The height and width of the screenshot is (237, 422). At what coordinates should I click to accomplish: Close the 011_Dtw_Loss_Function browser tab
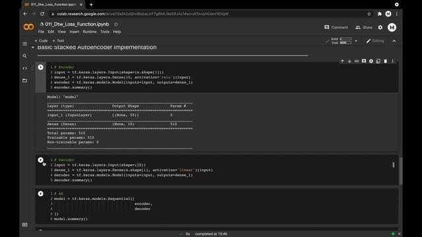click(81, 5)
